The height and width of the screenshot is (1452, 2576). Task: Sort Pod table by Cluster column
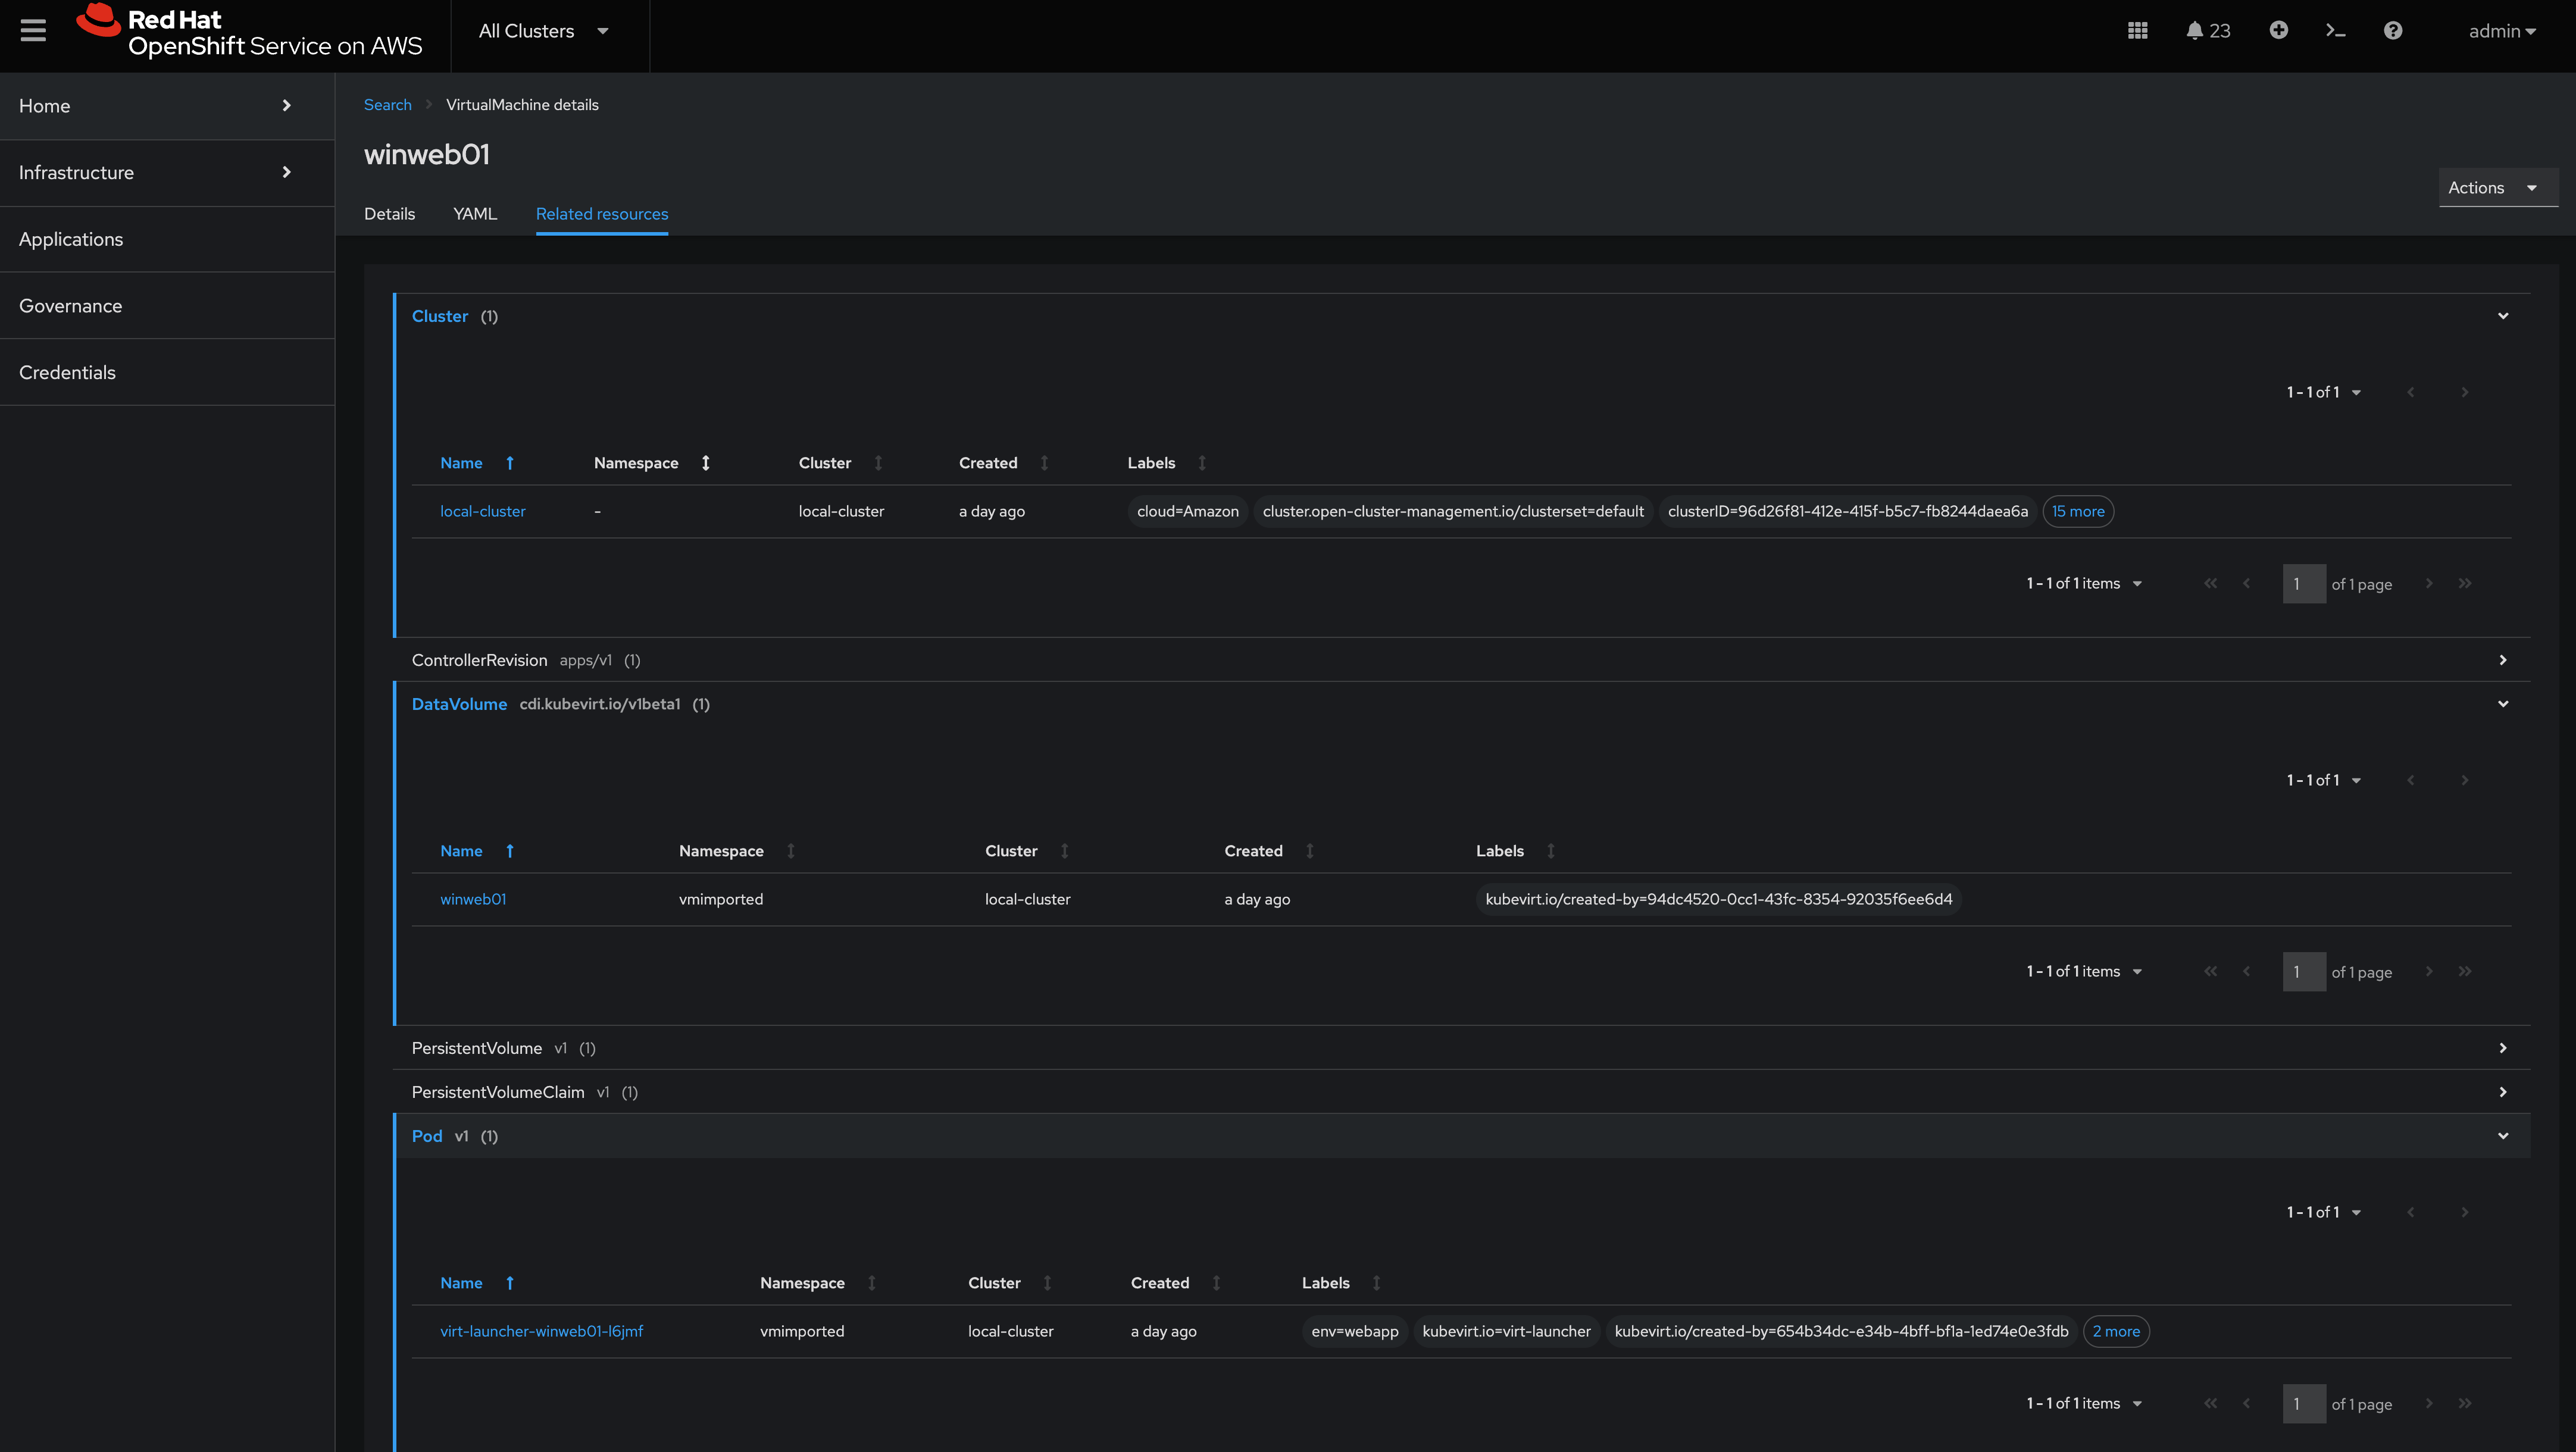1047,1283
